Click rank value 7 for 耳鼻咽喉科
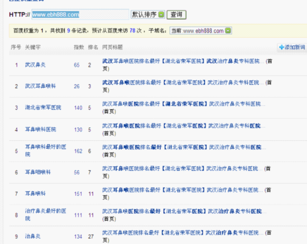 (x=89, y=172)
